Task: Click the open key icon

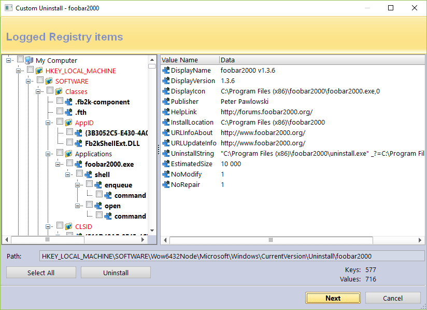Action: pos(98,206)
